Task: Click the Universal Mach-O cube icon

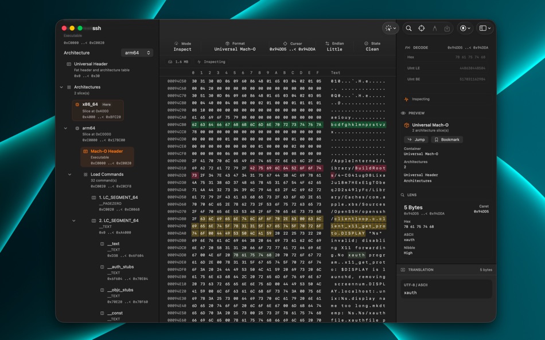Action: [407, 125]
